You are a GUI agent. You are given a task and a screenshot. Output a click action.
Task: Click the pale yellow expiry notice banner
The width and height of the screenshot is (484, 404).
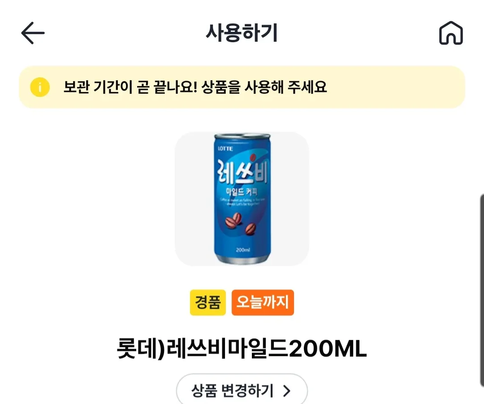pyautogui.click(x=242, y=87)
